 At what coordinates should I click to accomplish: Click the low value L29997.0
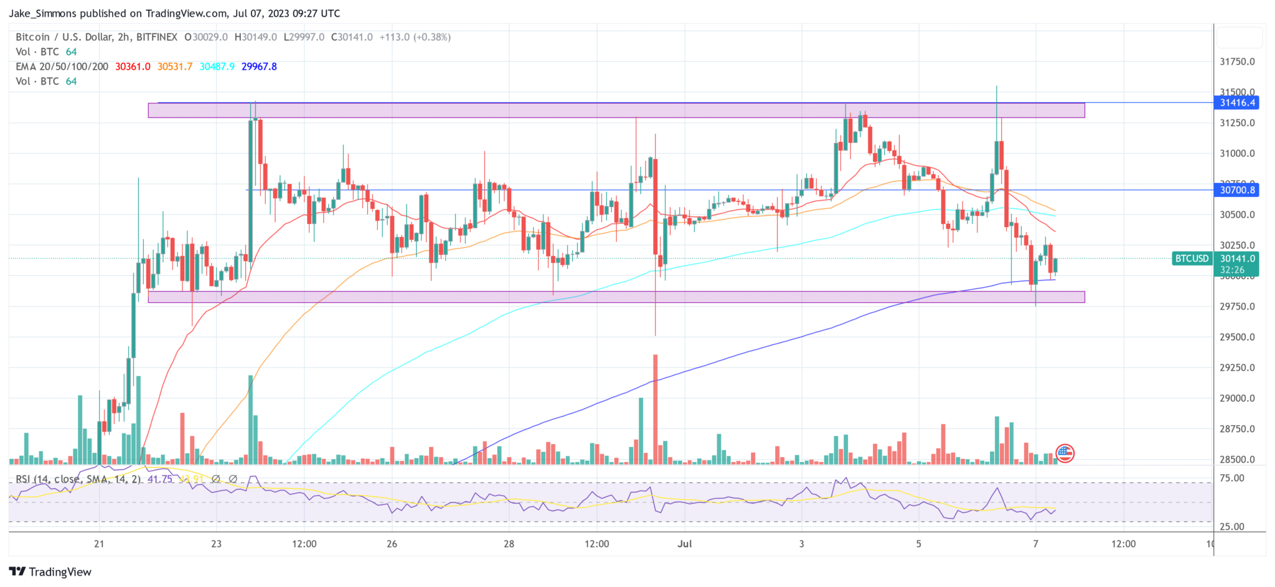tap(304, 37)
